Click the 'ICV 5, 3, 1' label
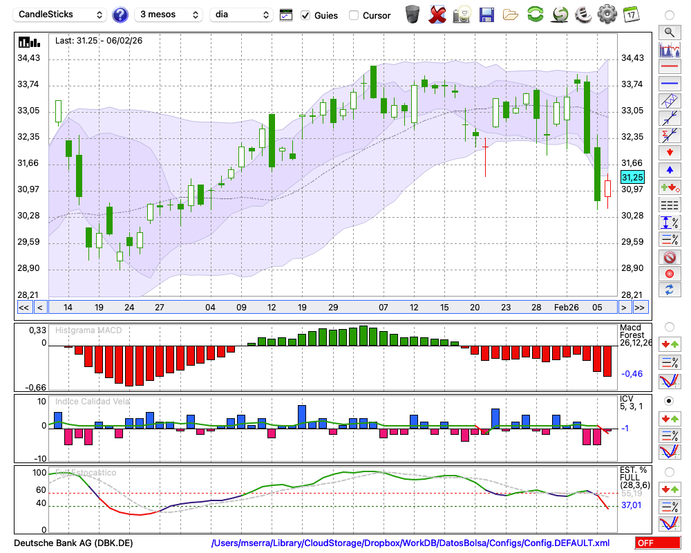The image size is (691, 553). pos(631,402)
